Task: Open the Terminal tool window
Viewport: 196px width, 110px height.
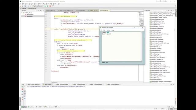Action: pos(58,107)
